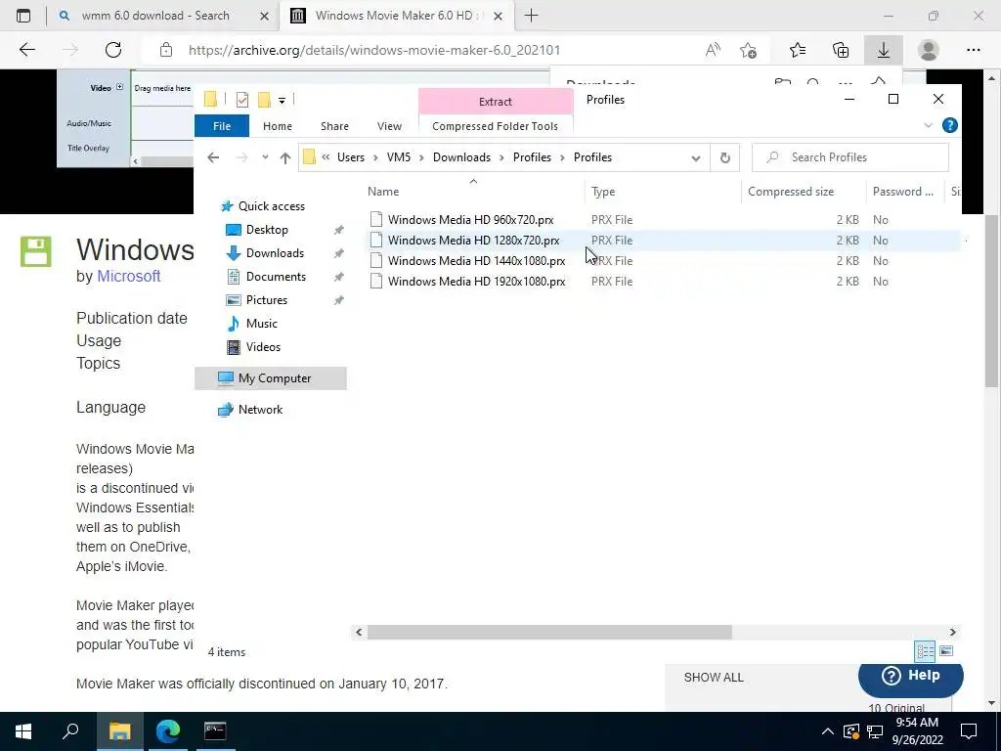The width and height of the screenshot is (1001, 751).
Task: Switch to details view layout icon
Action: (x=925, y=650)
